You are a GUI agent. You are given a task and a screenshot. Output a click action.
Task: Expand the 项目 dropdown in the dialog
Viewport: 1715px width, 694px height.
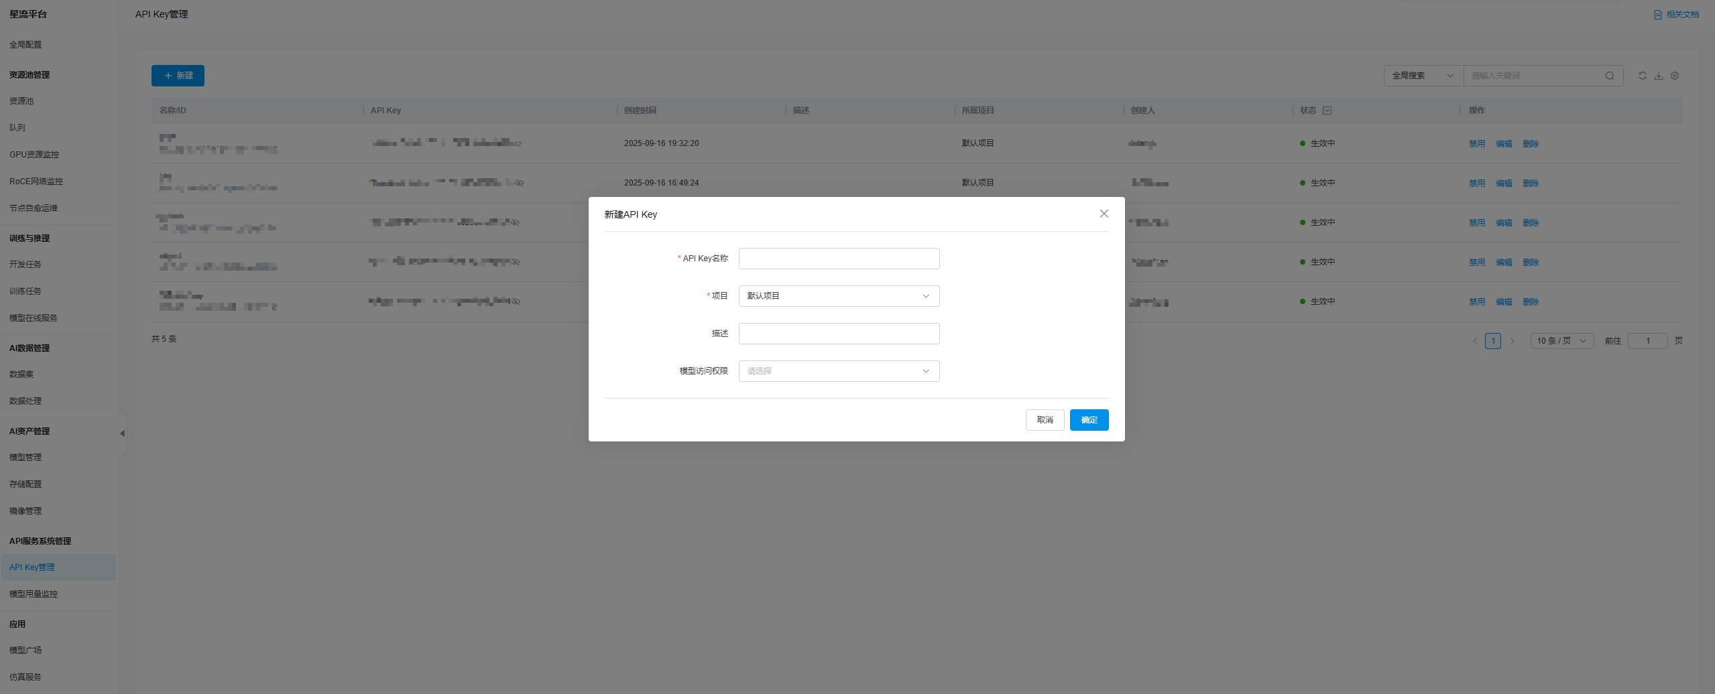[839, 296]
